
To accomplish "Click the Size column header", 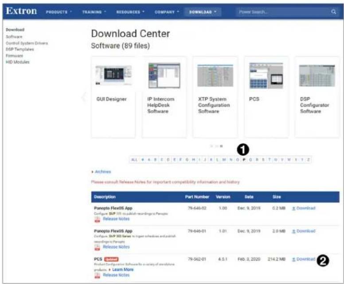I will click(277, 197).
